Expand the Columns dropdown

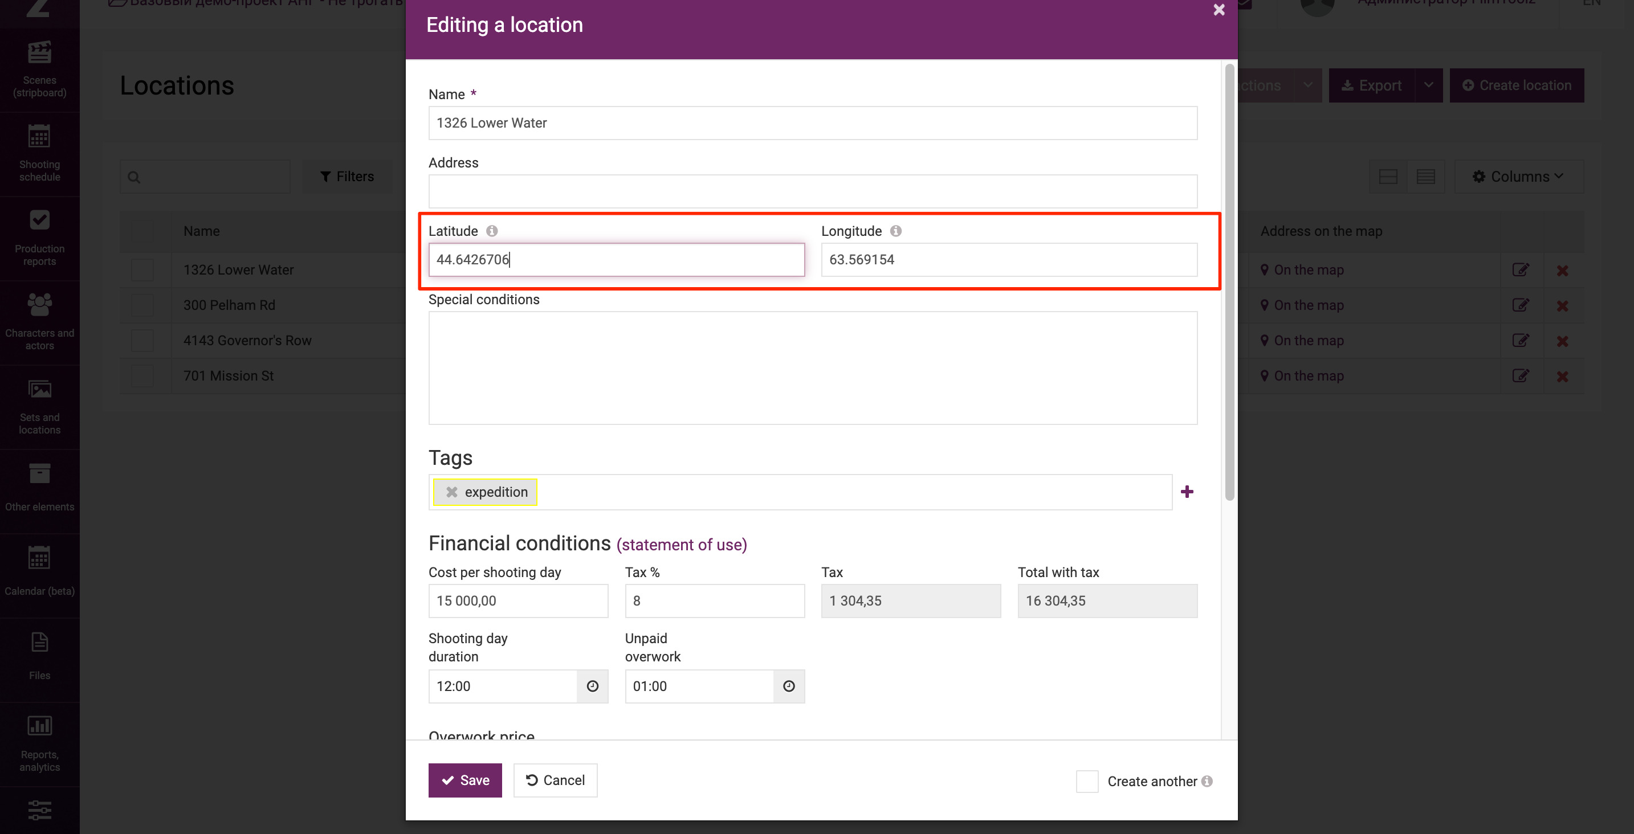[x=1518, y=177]
